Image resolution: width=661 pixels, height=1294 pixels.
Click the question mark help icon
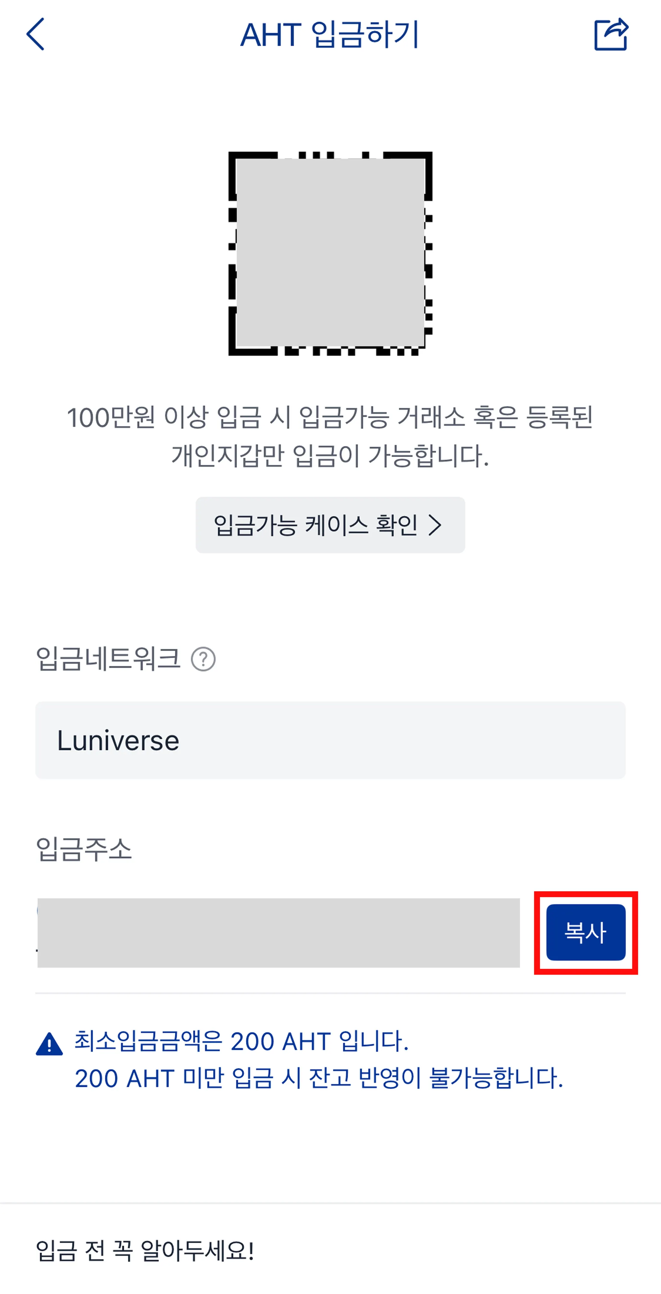(x=203, y=659)
